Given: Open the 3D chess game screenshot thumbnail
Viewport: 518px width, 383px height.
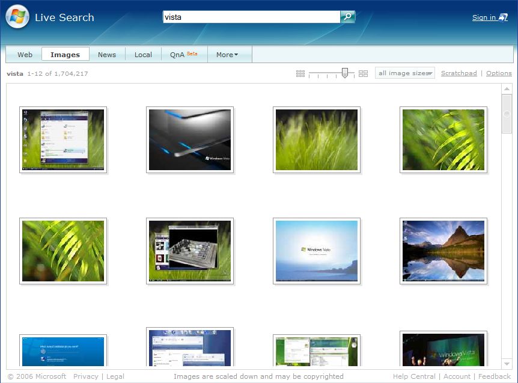Looking at the screenshot, I should coord(190,251).
